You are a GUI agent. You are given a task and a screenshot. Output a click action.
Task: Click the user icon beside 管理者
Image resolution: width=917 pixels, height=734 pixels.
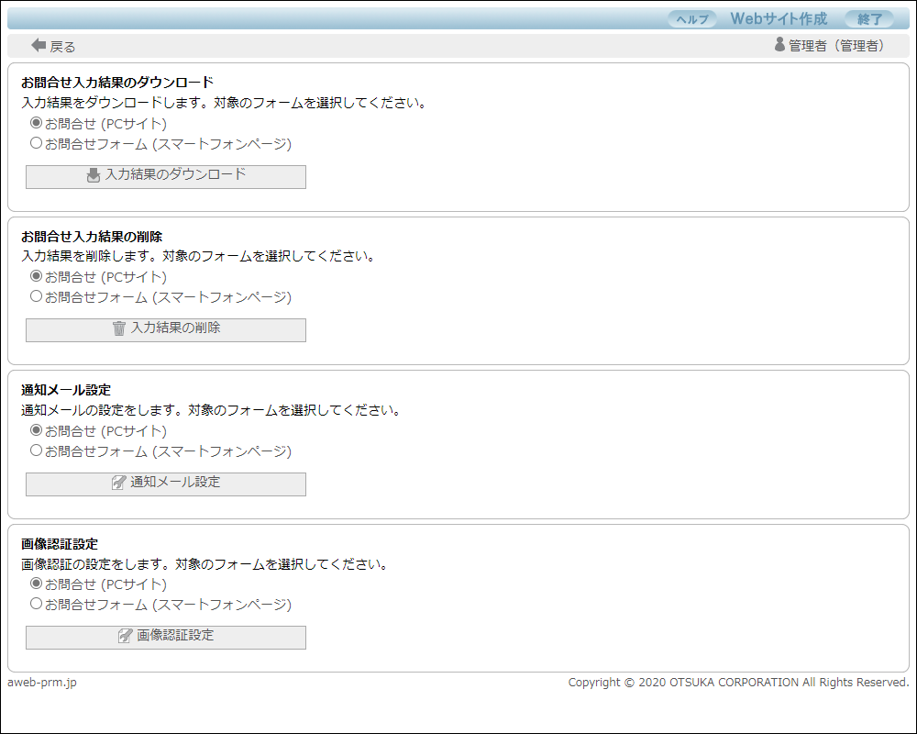(x=779, y=44)
